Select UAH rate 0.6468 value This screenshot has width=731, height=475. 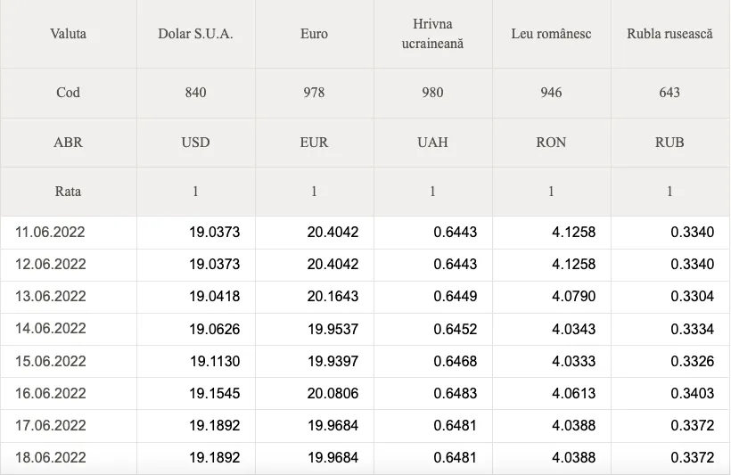[456, 361]
